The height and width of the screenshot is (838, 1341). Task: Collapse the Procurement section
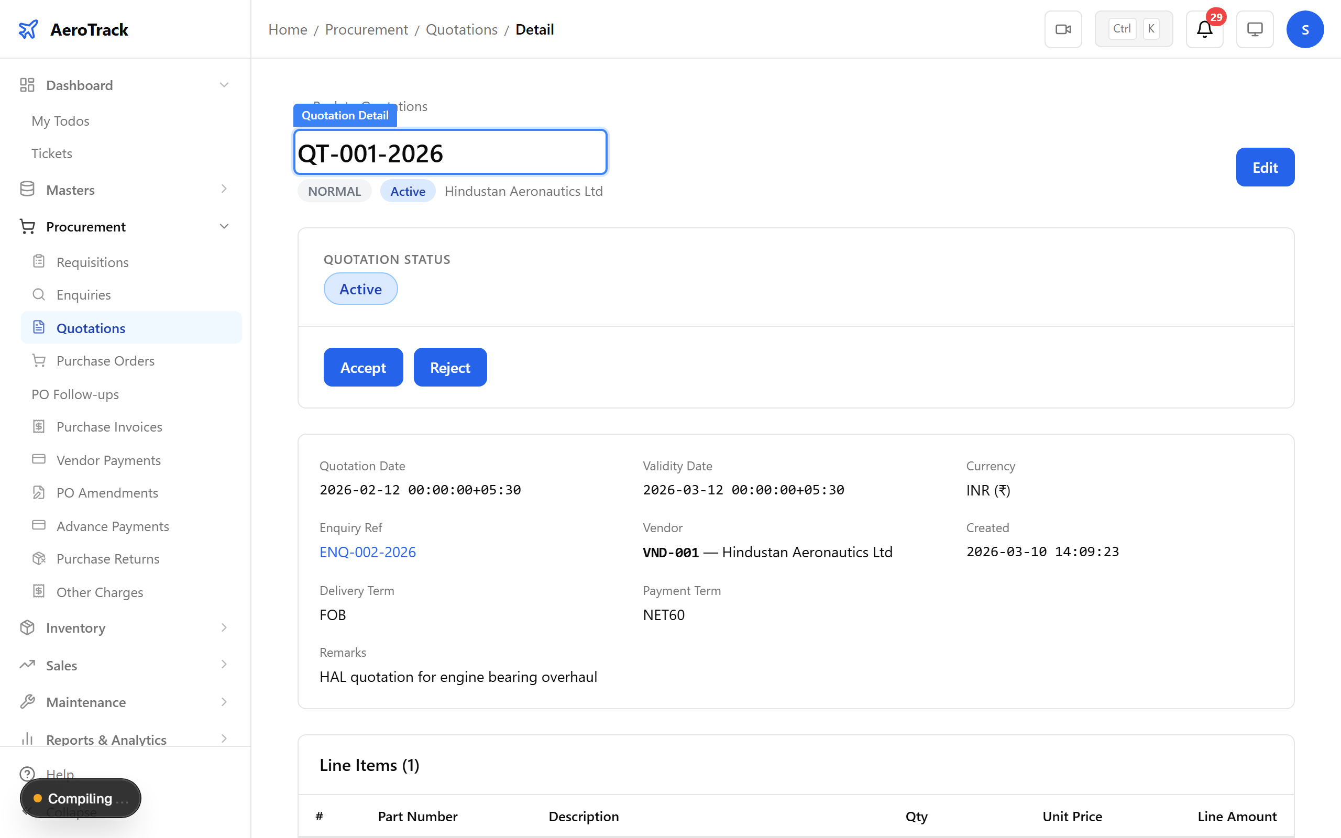point(224,226)
